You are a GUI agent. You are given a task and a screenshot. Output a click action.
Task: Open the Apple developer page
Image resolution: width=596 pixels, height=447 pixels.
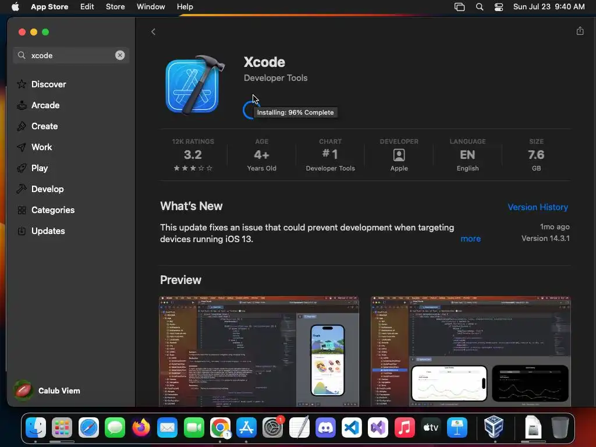(x=399, y=155)
